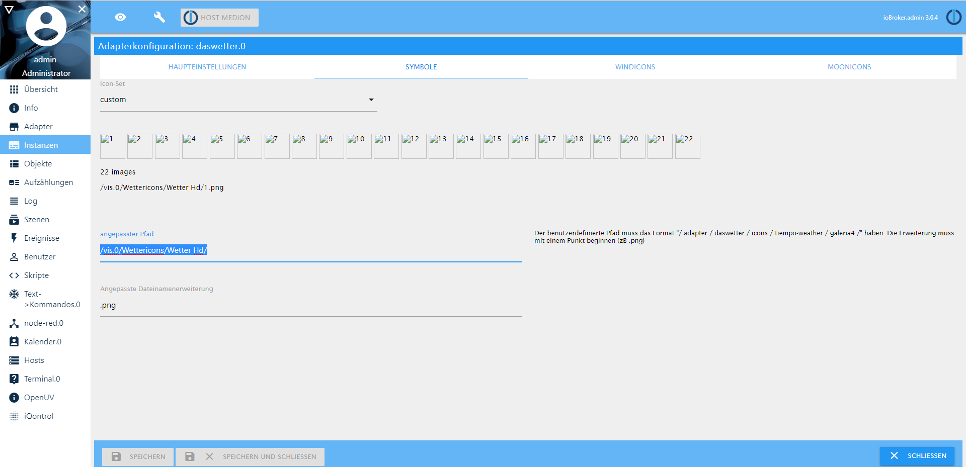Open the MOONICONS tab
Viewport: 966px width, 467px height.
(849, 66)
